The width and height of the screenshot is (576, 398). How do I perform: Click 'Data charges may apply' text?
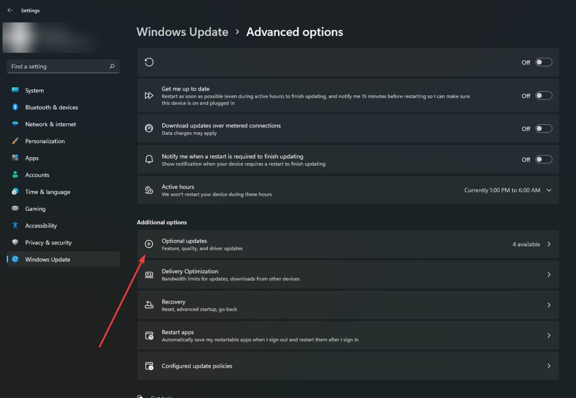[x=189, y=133]
